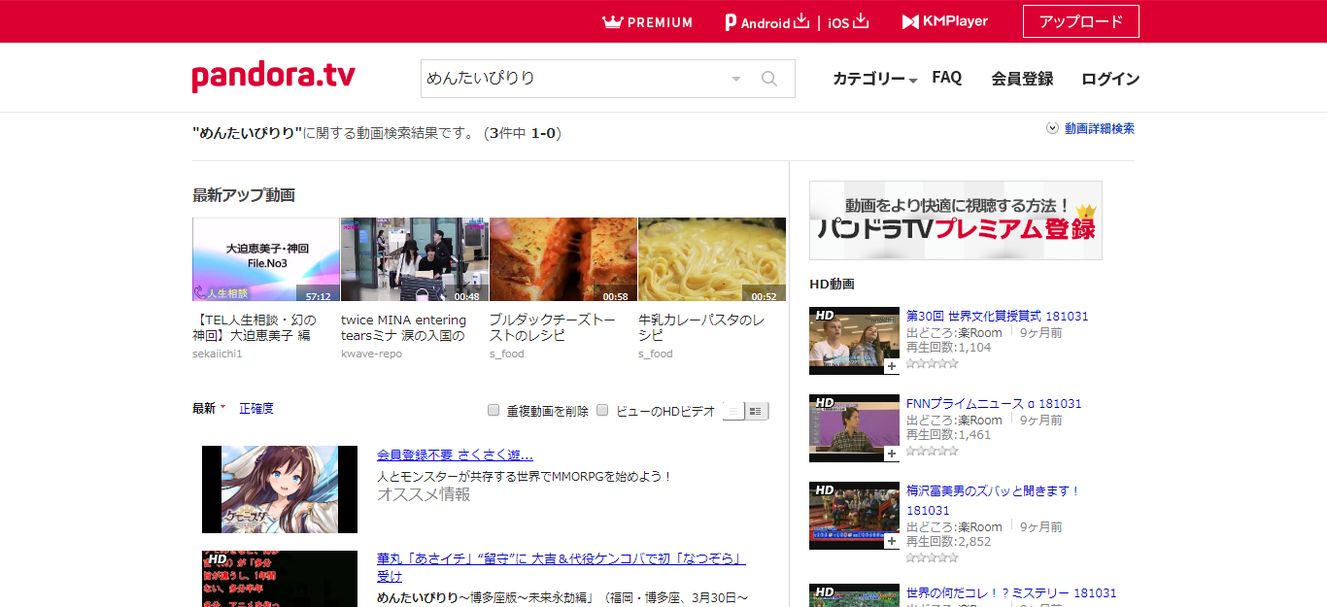The width and height of the screenshot is (1327, 607).
Task: Open the anime girl ad thumbnail
Action: [x=280, y=489]
